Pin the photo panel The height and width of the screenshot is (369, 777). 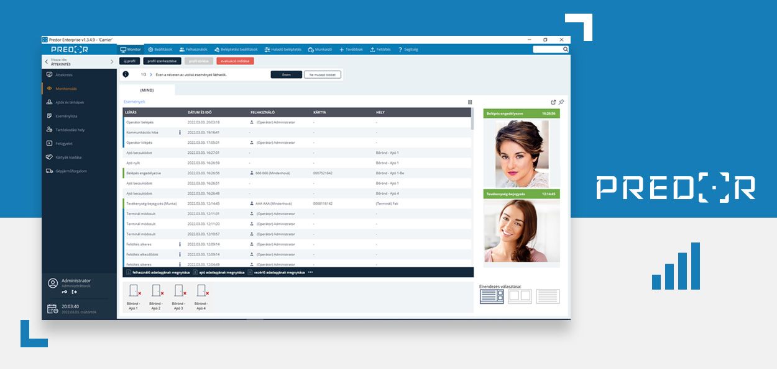pyautogui.click(x=561, y=102)
